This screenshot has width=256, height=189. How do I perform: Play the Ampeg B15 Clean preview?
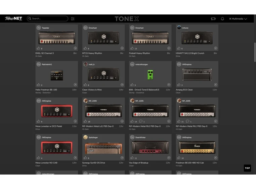(x=216, y=85)
